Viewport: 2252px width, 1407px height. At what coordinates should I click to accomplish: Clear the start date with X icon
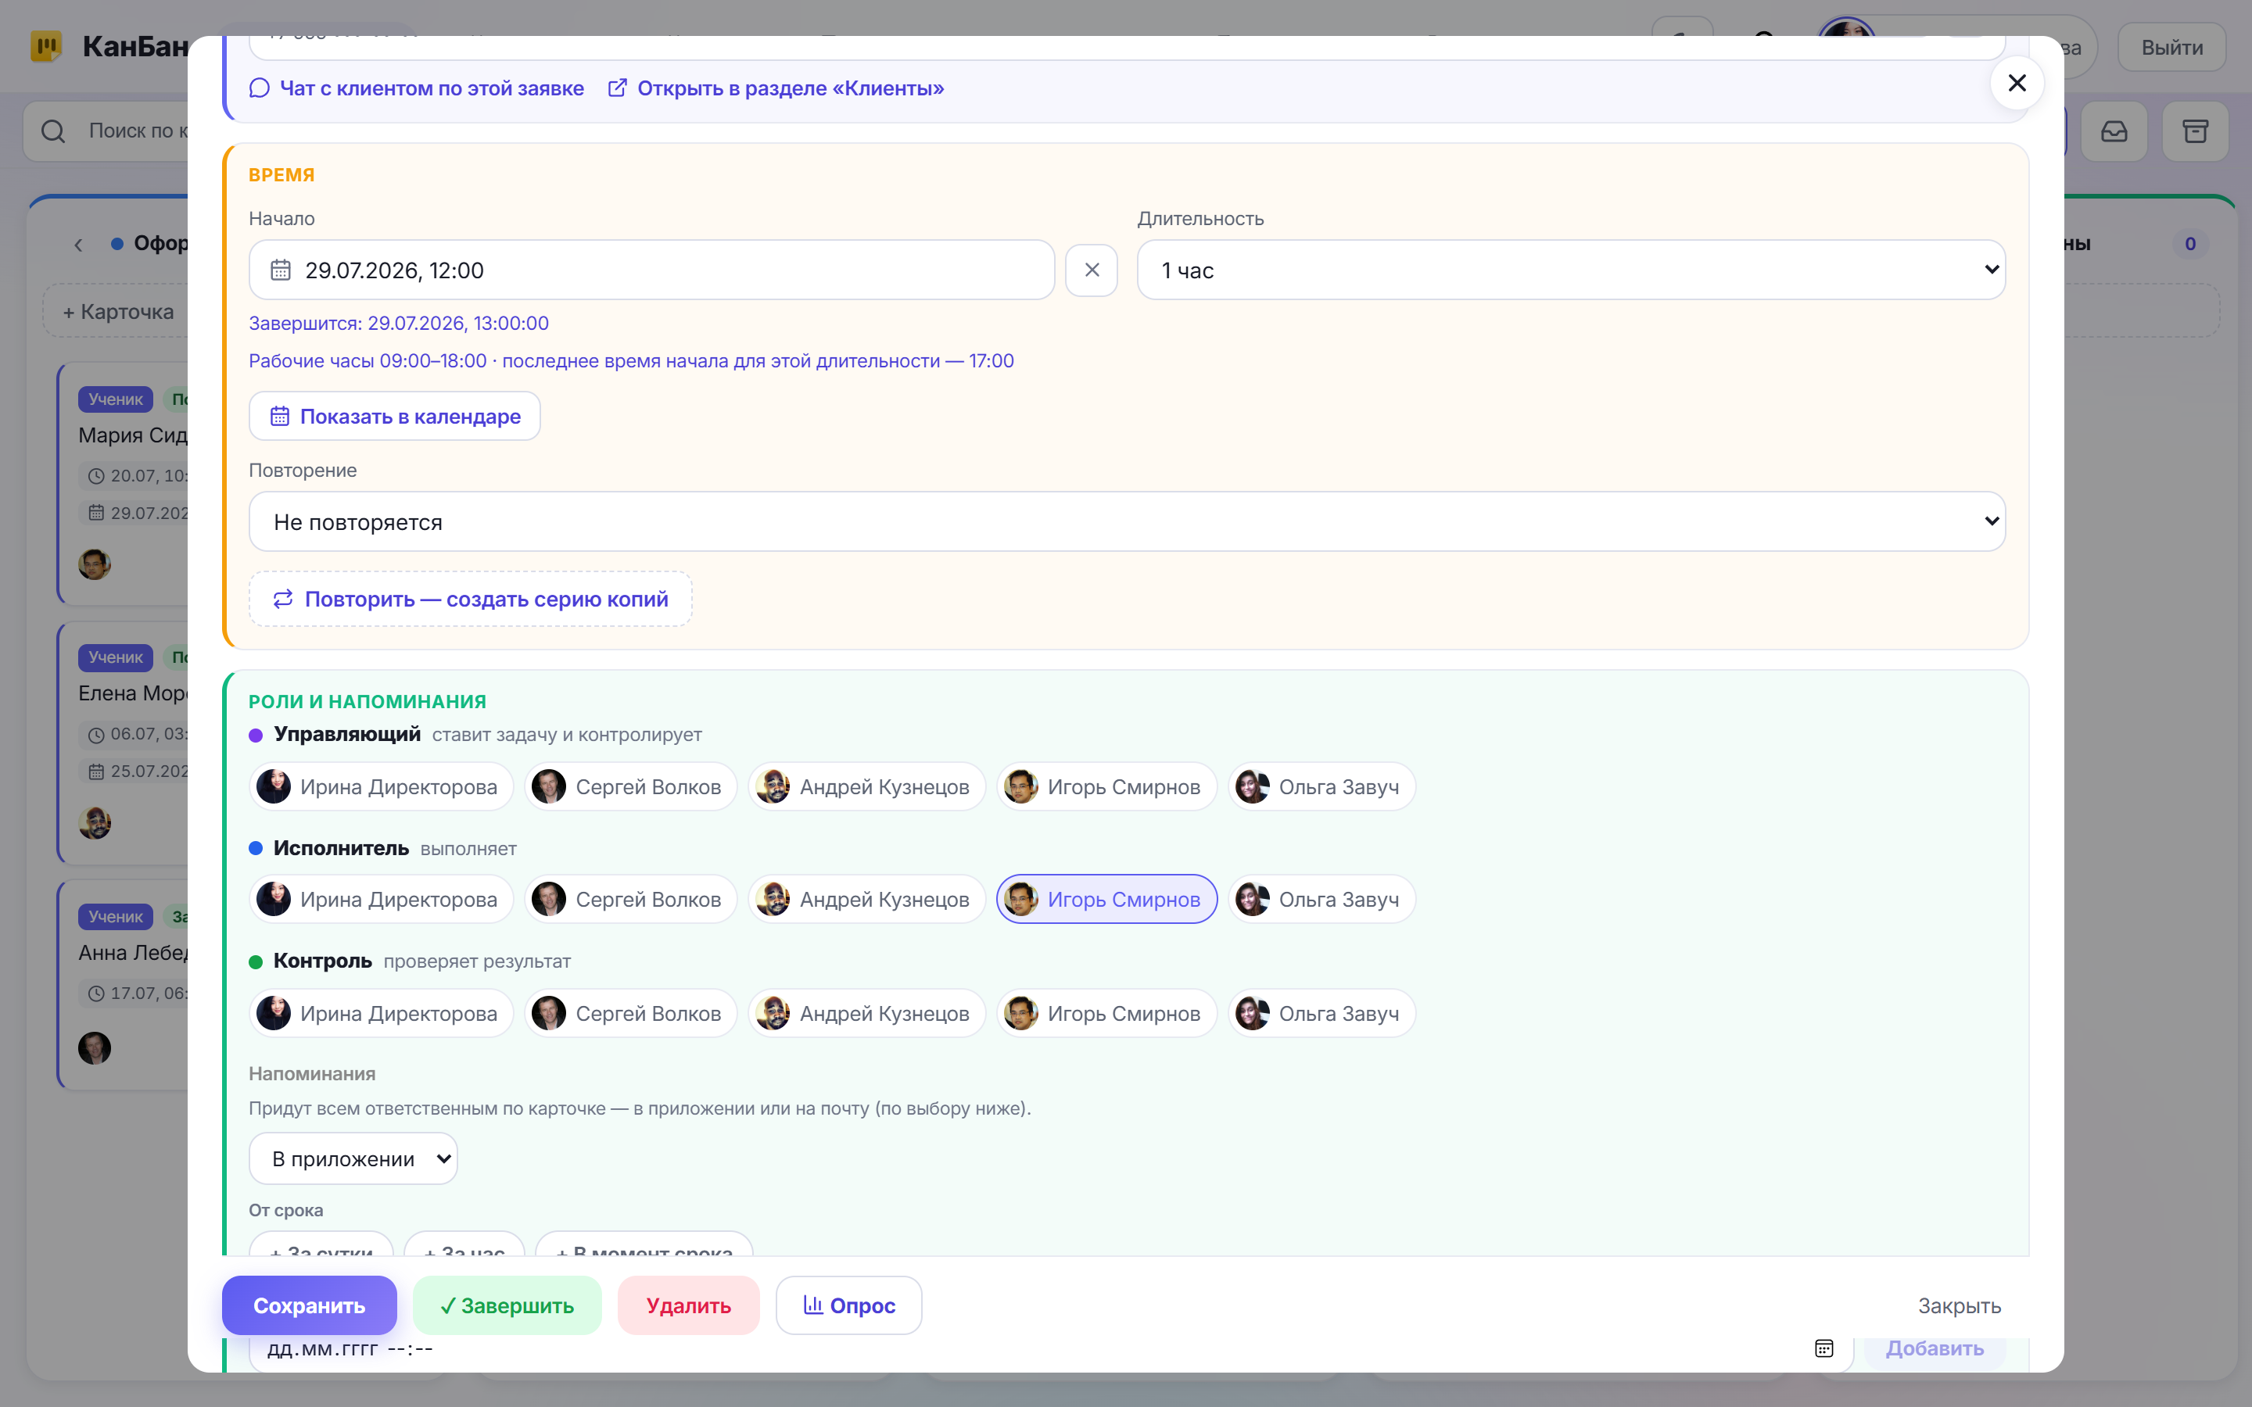[x=1092, y=270]
